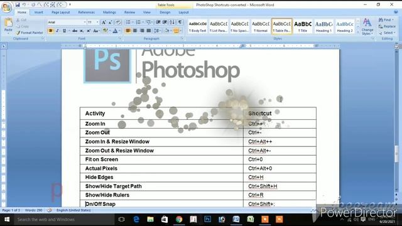Switch to the Mailings tab

click(109, 13)
